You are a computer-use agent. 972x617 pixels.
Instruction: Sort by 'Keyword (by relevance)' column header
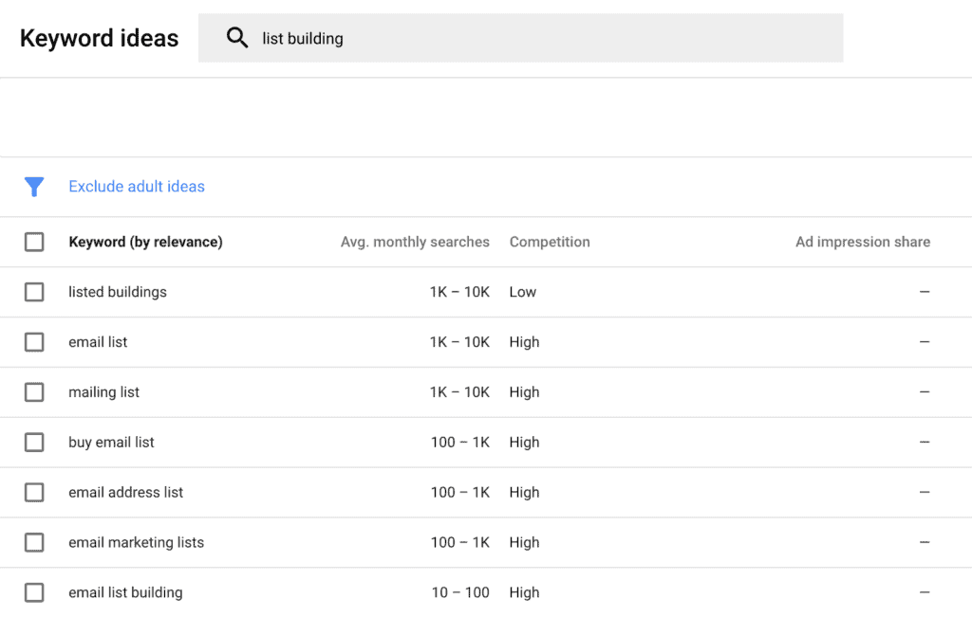[x=145, y=242]
